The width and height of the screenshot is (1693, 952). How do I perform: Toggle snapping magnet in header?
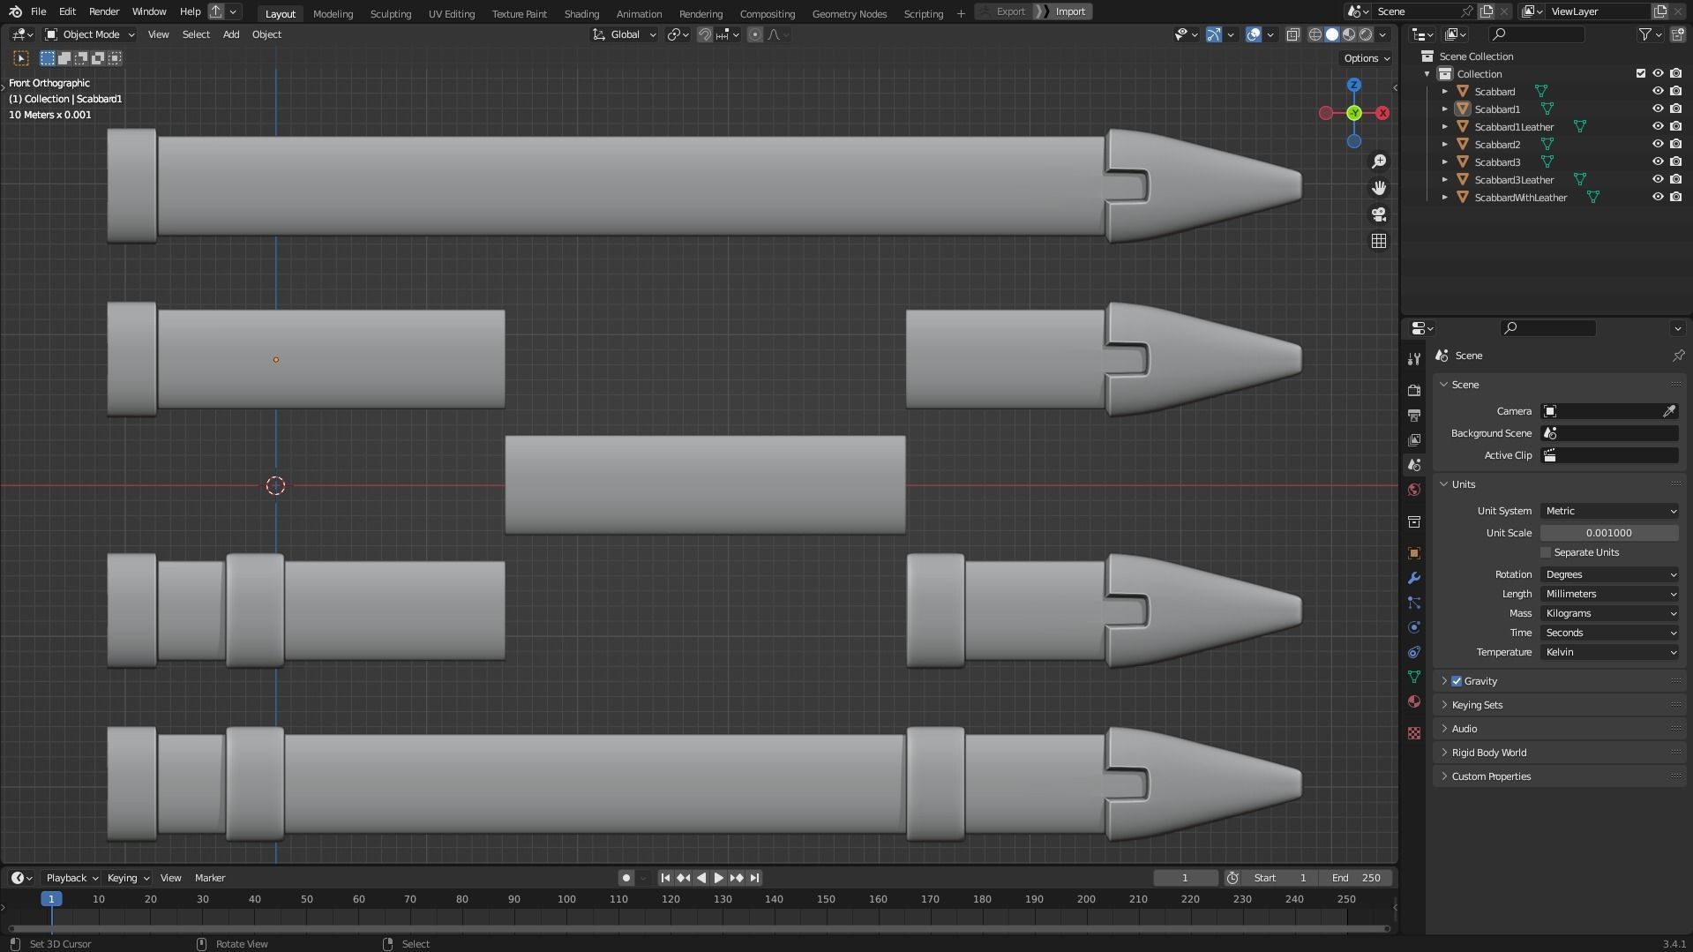pos(704,34)
